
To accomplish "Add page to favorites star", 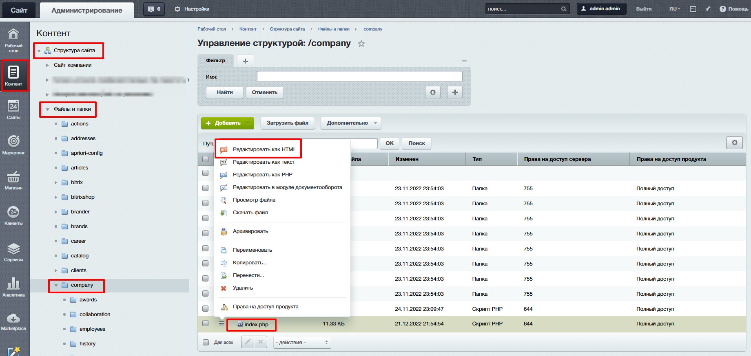I will 361,44.
